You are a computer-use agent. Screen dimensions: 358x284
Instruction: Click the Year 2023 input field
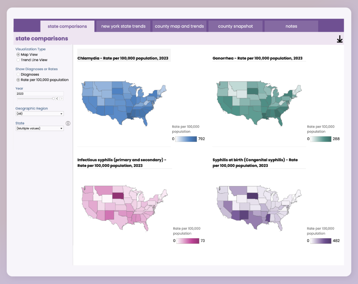tap(40, 94)
